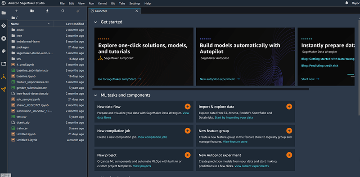This screenshot has height=177, width=360.
Task: Click View projects link
Action: pos(142,166)
